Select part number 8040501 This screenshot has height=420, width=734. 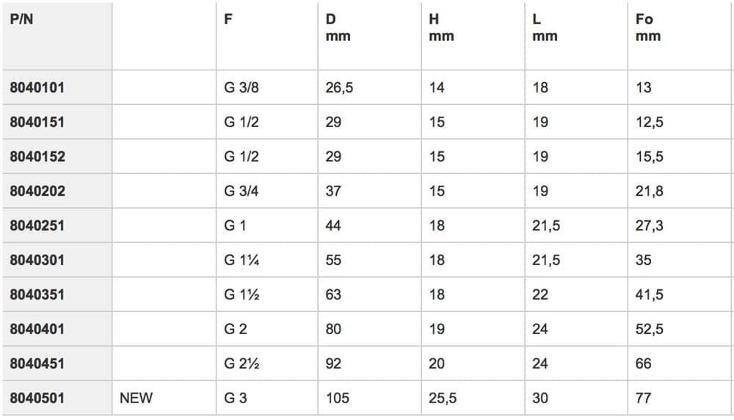tap(37, 398)
